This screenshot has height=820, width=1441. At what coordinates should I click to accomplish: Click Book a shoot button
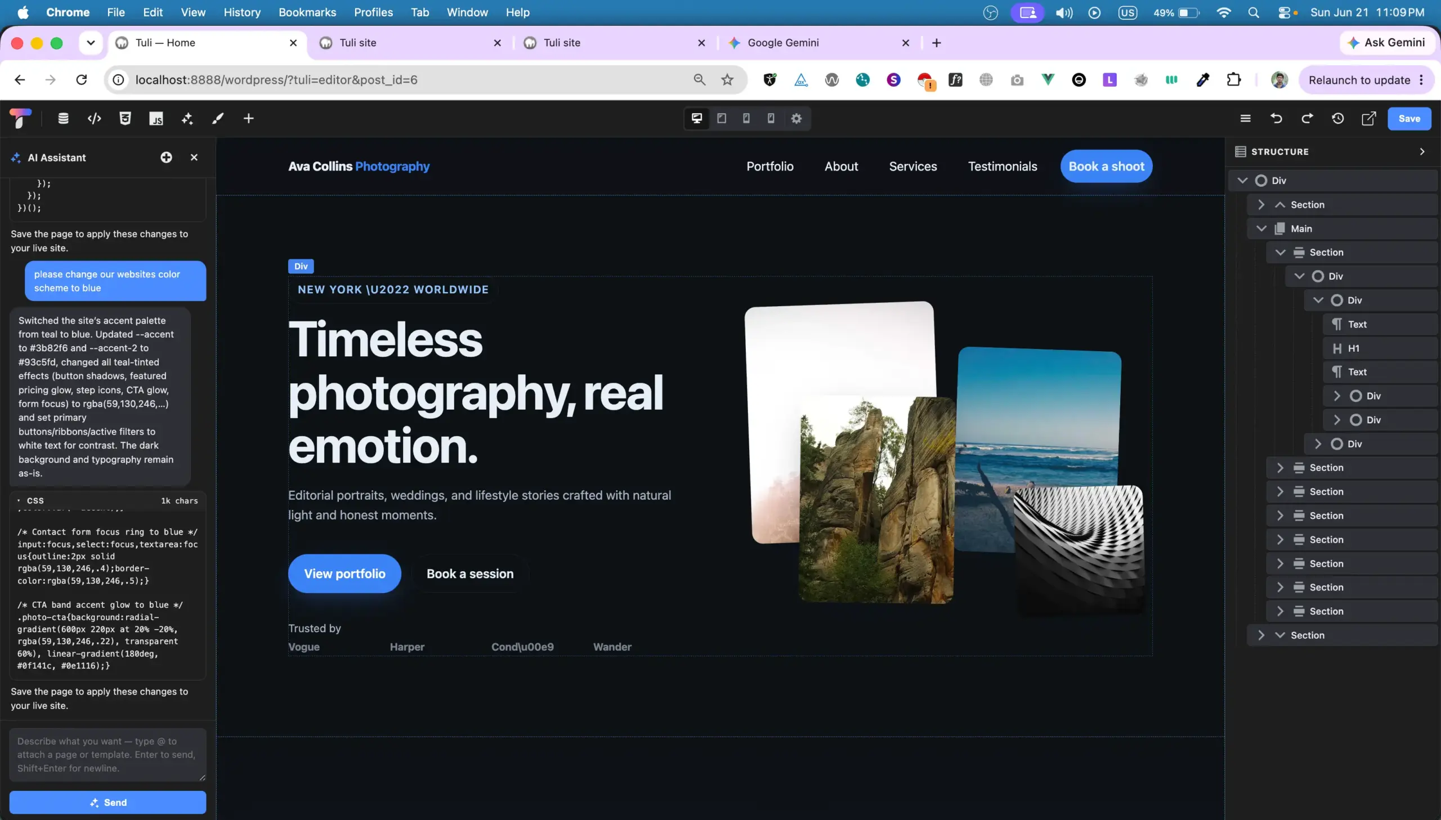pos(1107,166)
